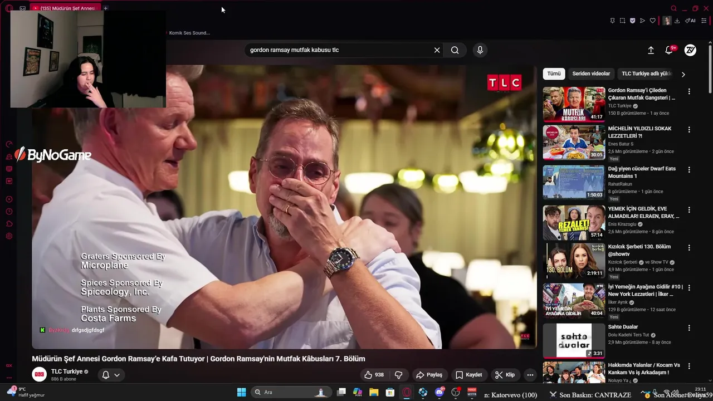This screenshot has width=713, height=401.
Task: Open Discord from the taskbar
Action: tap(439, 392)
